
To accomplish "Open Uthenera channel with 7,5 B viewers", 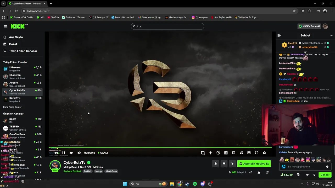I will 22,69.
